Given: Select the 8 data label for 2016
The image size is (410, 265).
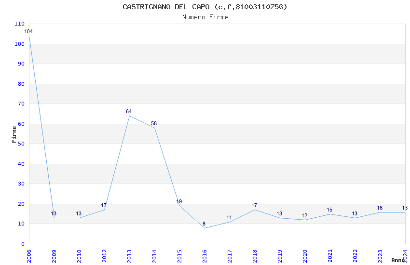Looking at the screenshot, I should point(204,224).
